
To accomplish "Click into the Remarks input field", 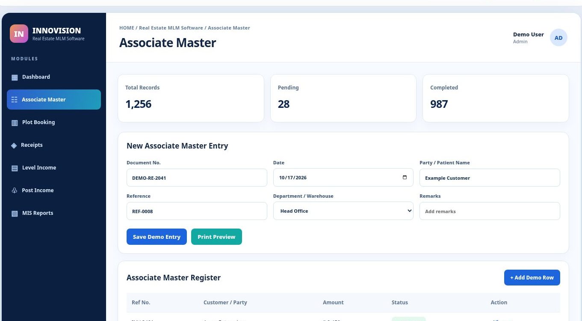I will 490,211.
